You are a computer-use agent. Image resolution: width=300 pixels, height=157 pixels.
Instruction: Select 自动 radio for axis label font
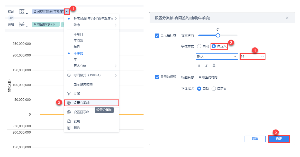[x=199, y=46]
